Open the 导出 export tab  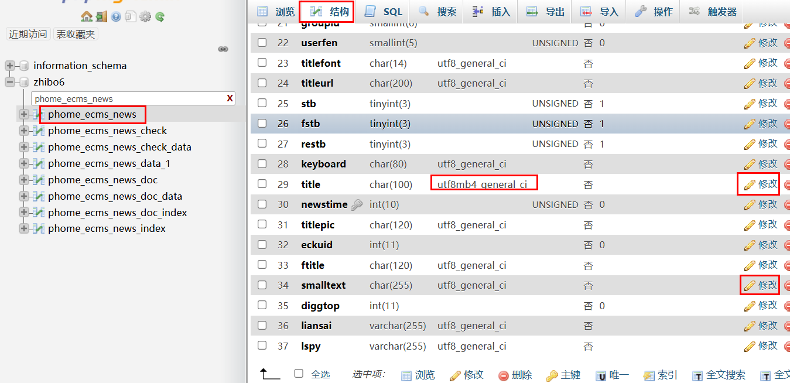click(545, 12)
